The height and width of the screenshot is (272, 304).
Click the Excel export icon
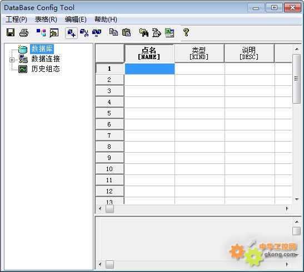coord(170,33)
